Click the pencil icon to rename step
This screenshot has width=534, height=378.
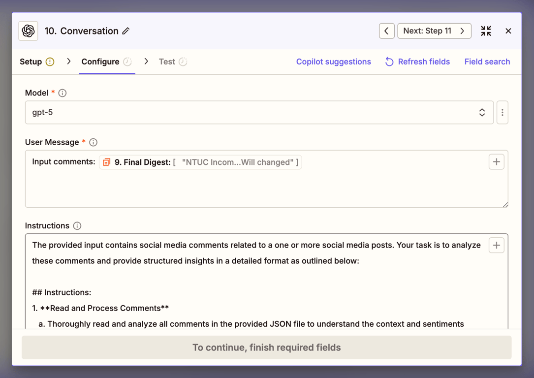126,31
